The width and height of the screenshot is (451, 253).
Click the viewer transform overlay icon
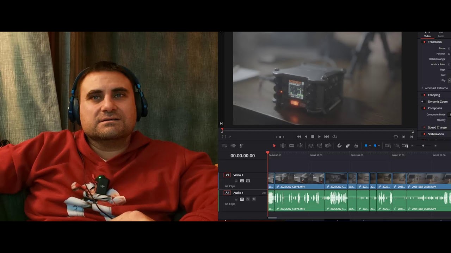(x=224, y=137)
